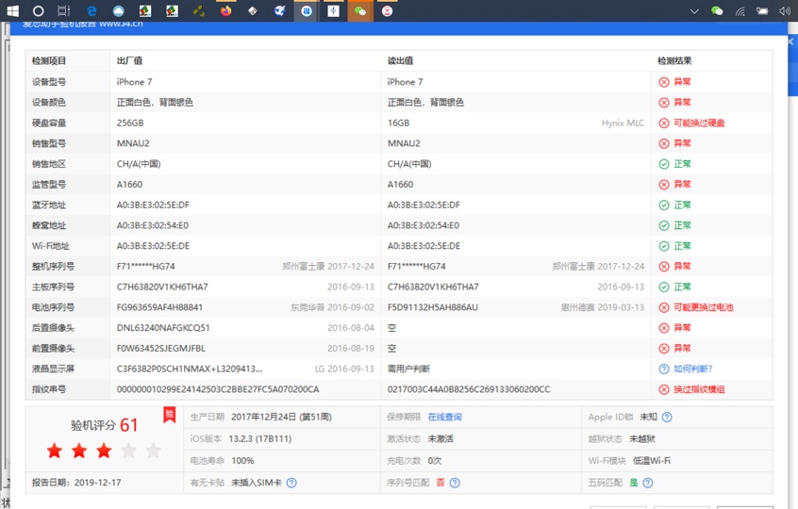The width and height of the screenshot is (798, 509).
Task: Click help icon beside 五码匹配
Action: pyautogui.click(x=648, y=483)
